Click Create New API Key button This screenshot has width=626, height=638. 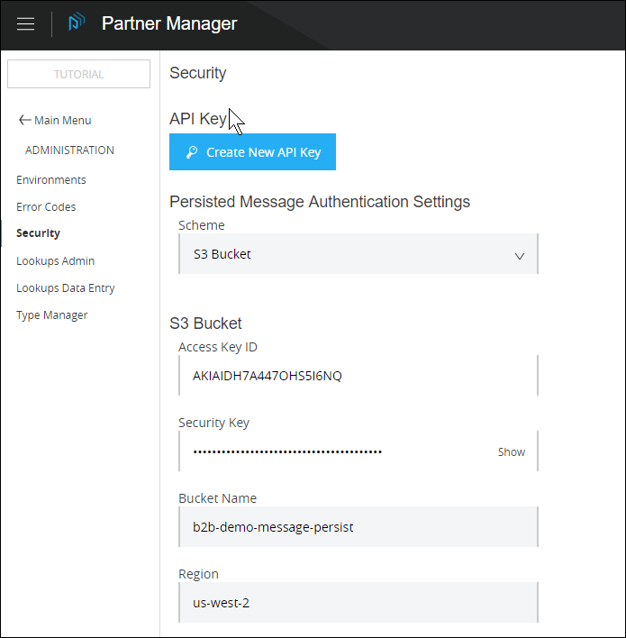click(x=252, y=152)
